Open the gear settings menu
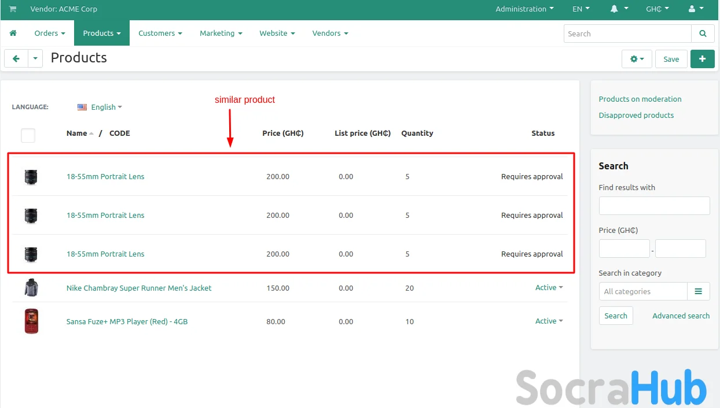Image resolution: width=720 pixels, height=408 pixels. (637, 59)
